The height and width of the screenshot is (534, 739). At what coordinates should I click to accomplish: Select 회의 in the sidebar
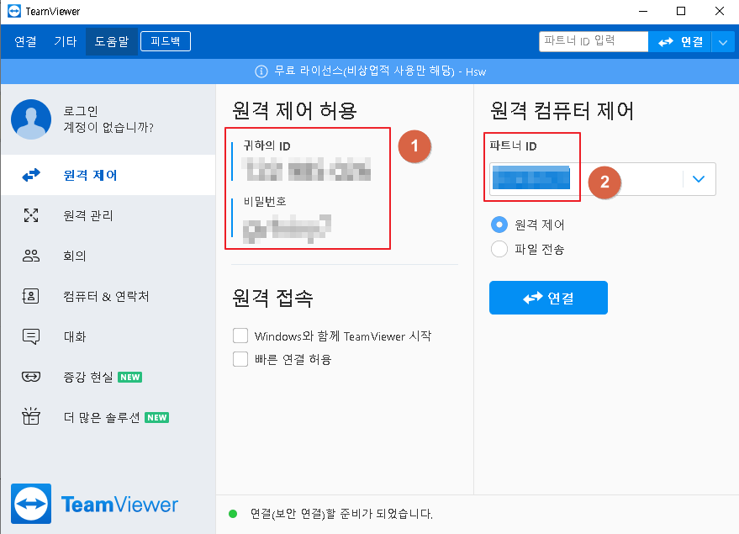[108, 256]
